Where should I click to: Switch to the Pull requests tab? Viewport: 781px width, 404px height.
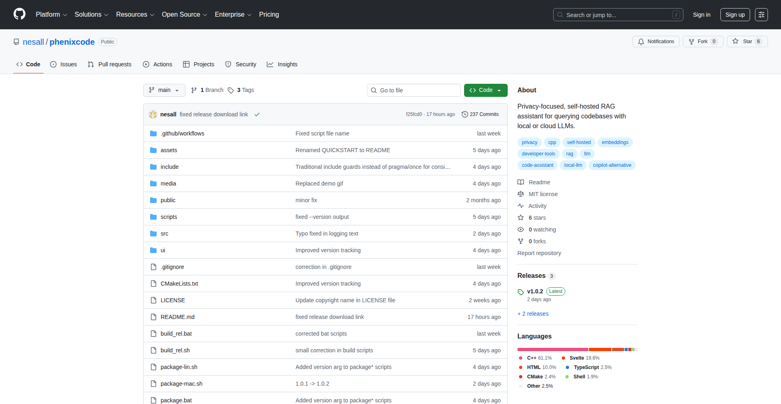[x=109, y=64]
